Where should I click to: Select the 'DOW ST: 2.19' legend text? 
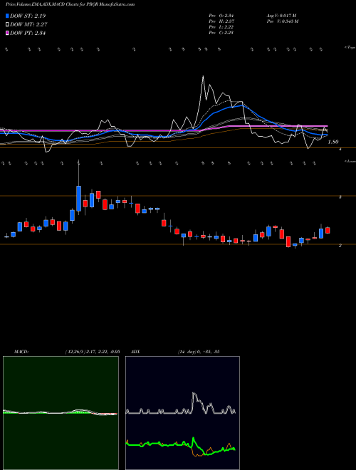[x=28, y=16]
